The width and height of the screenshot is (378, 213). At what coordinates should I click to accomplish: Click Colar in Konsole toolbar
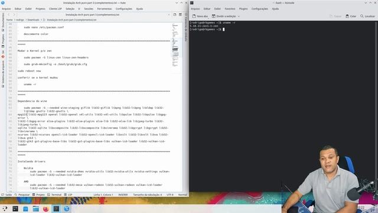(351, 16)
